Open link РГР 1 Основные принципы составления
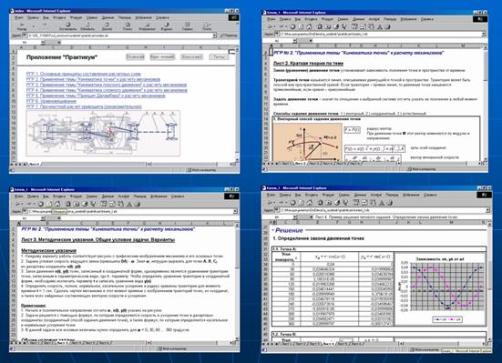The image size is (502, 363). (83, 74)
